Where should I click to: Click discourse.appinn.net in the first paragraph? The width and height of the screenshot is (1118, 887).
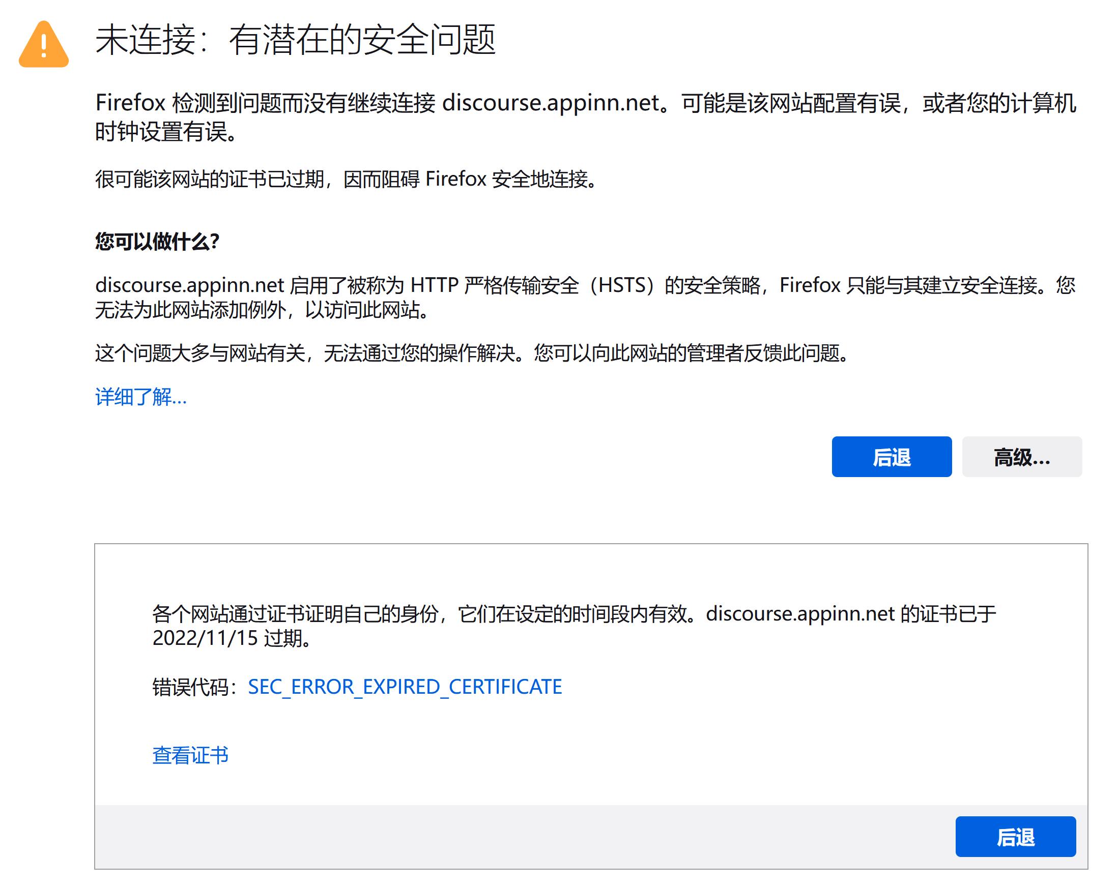coord(550,103)
